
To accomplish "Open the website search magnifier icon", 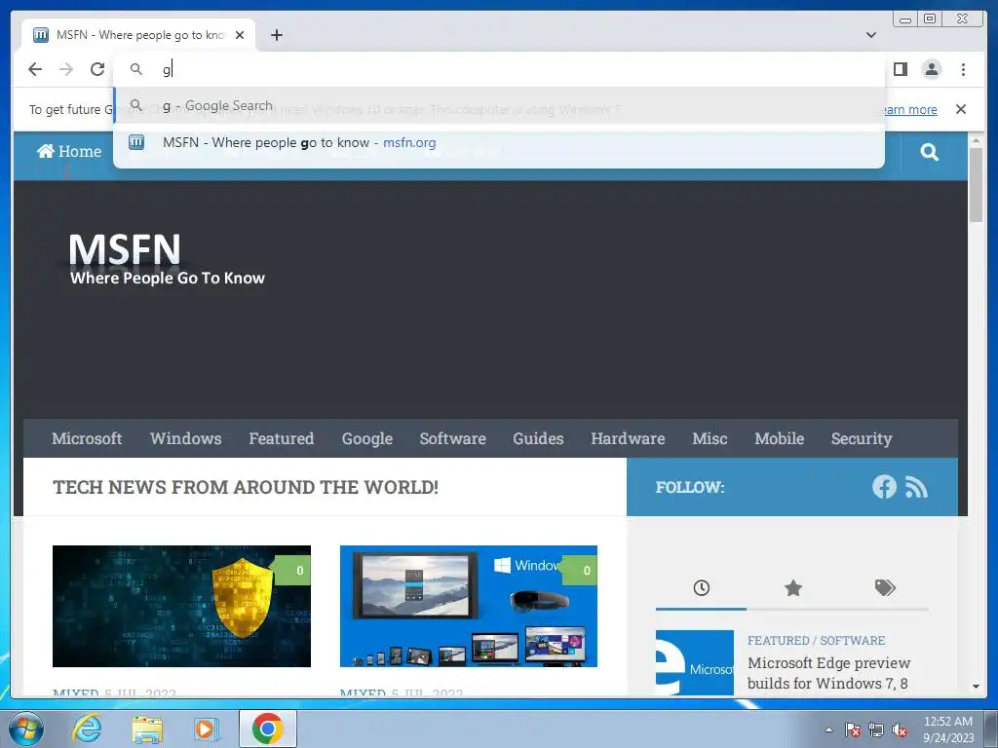I will point(929,152).
